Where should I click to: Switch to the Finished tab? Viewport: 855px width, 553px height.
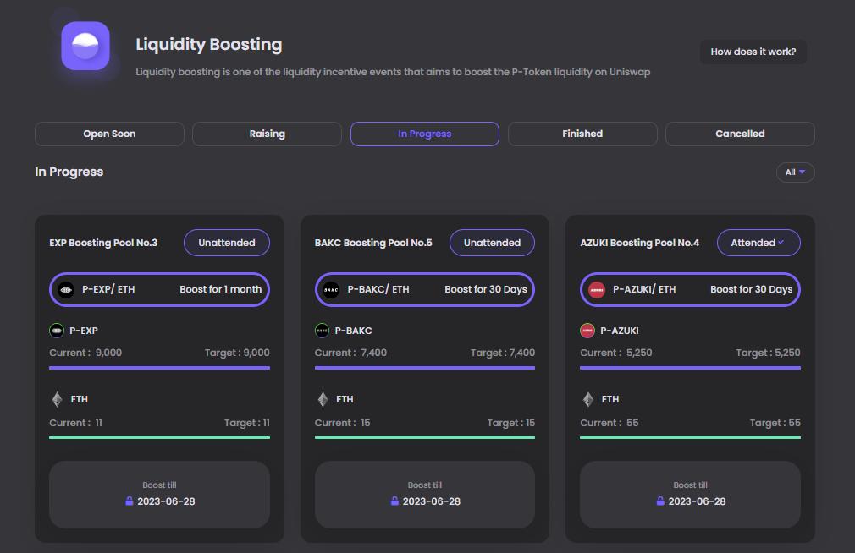click(582, 134)
